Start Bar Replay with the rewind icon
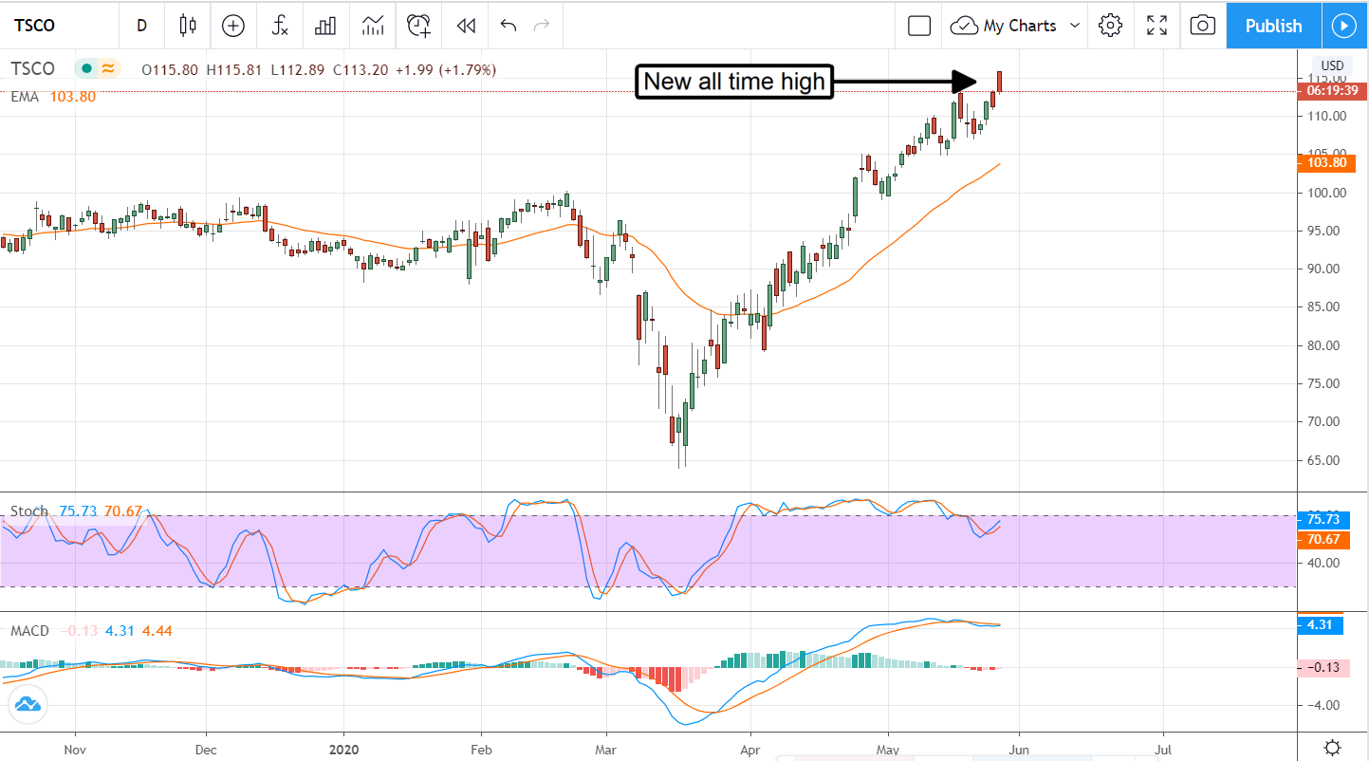This screenshot has width=1369, height=761. 465,26
